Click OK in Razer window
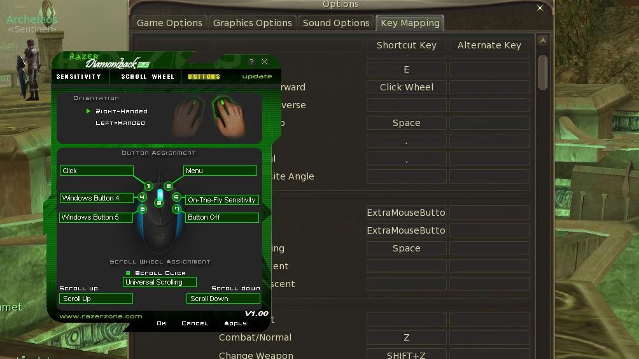The image size is (639, 359). (x=162, y=323)
